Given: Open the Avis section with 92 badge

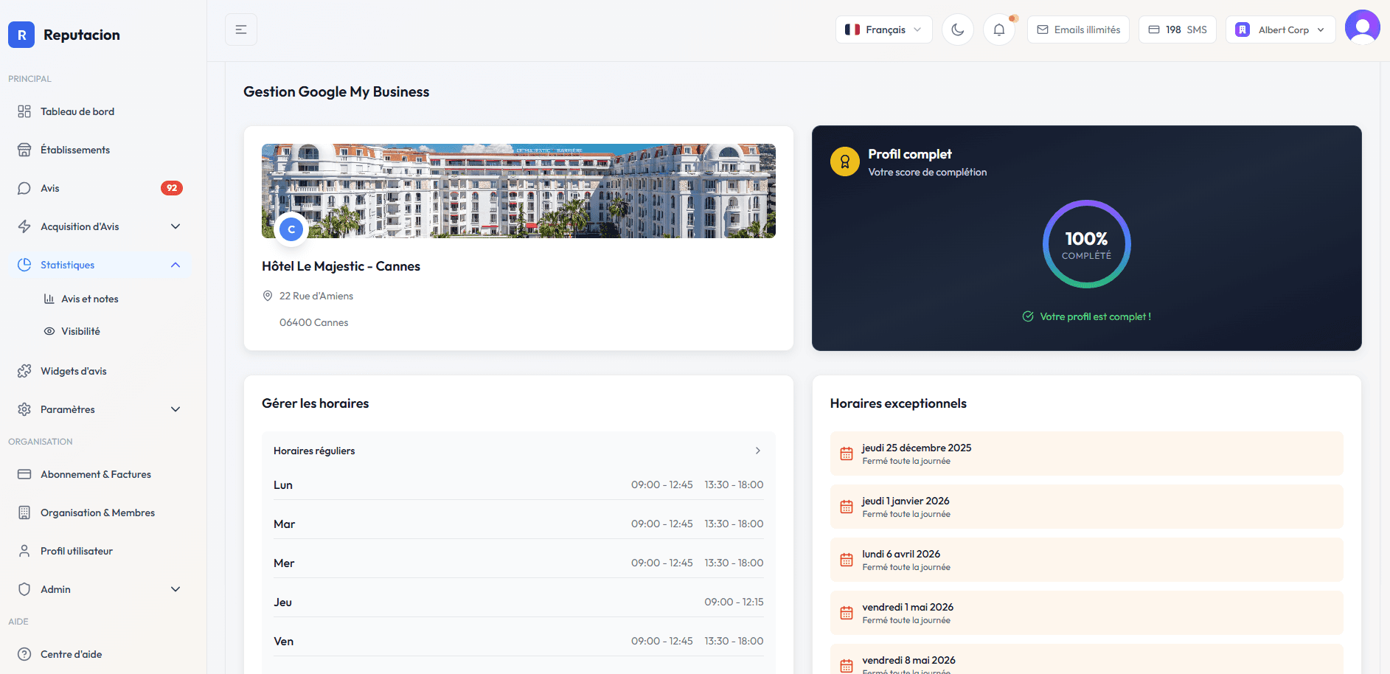Looking at the screenshot, I should [24, 188].
